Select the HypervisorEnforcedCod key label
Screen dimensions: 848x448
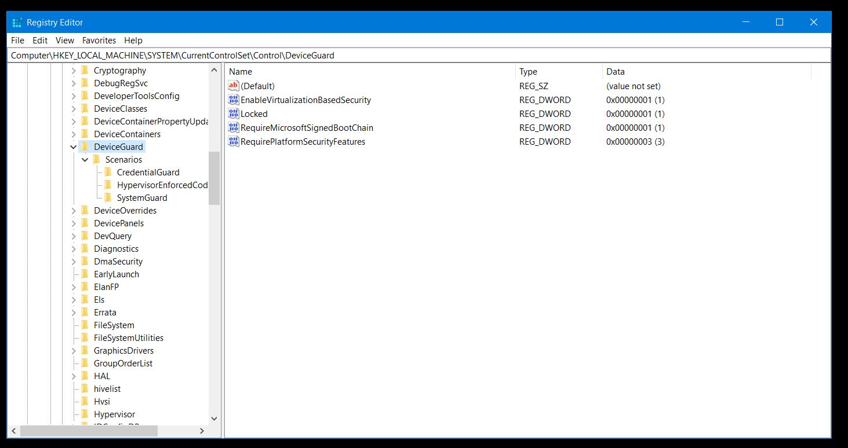[x=162, y=185]
